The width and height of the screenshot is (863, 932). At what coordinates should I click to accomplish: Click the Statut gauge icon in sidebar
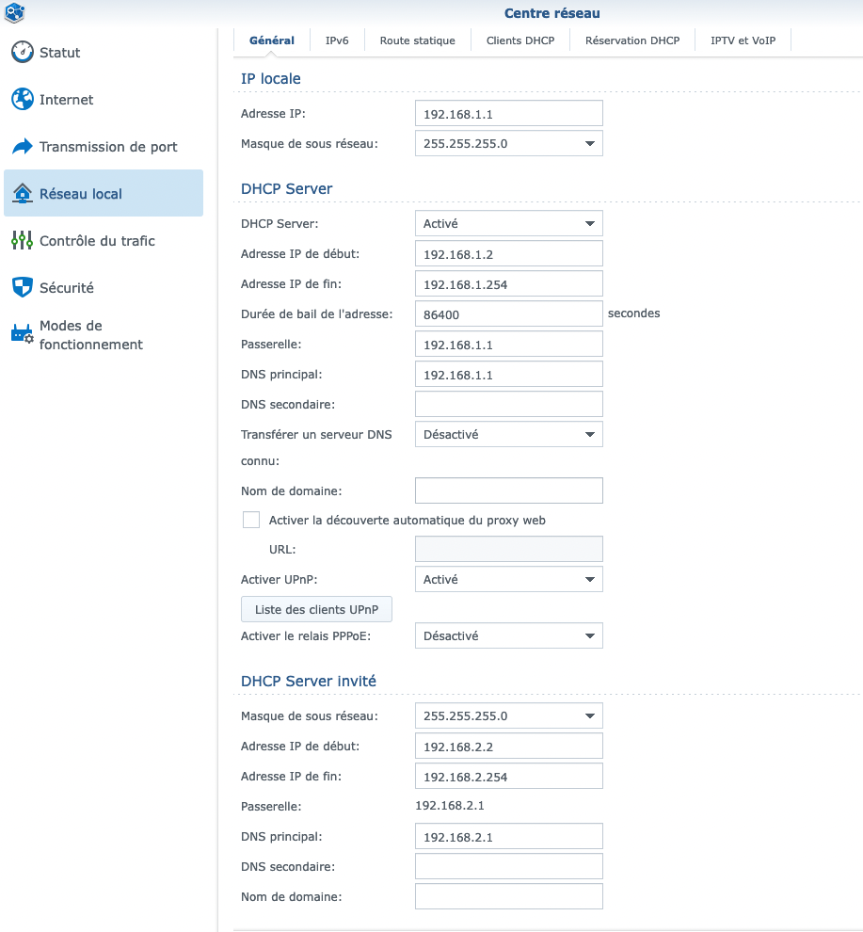tap(23, 53)
